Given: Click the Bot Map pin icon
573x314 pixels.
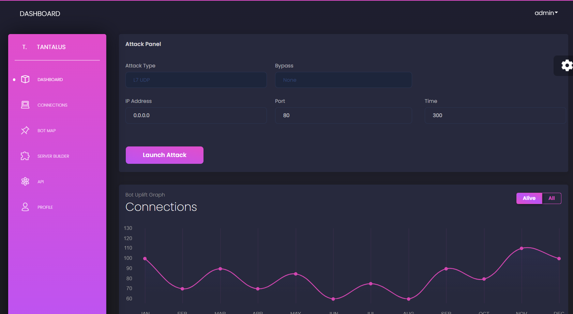Looking at the screenshot, I should (x=25, y=130).
